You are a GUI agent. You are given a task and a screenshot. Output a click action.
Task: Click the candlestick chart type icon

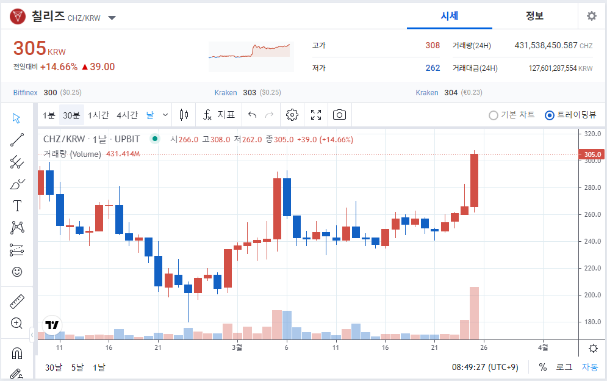point(184,115)
